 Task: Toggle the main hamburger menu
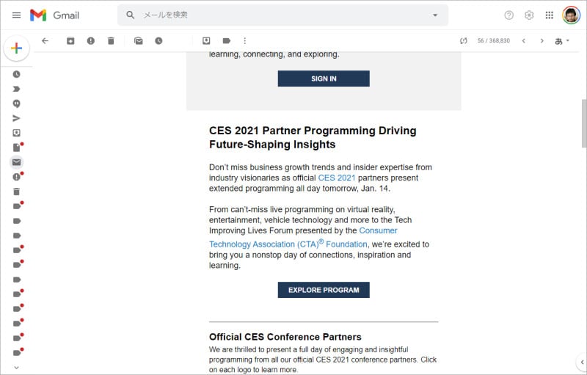click(16, 15)
